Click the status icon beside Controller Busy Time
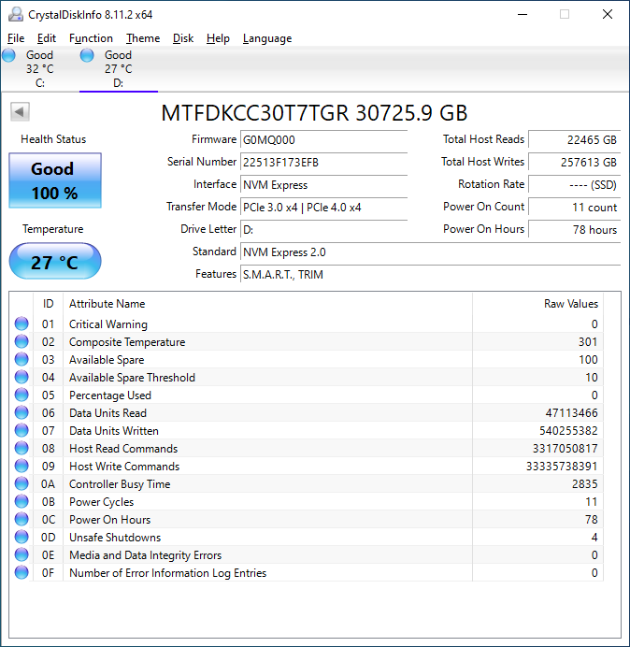Viewport: 630px width, 647px height. tap(21, 484)
